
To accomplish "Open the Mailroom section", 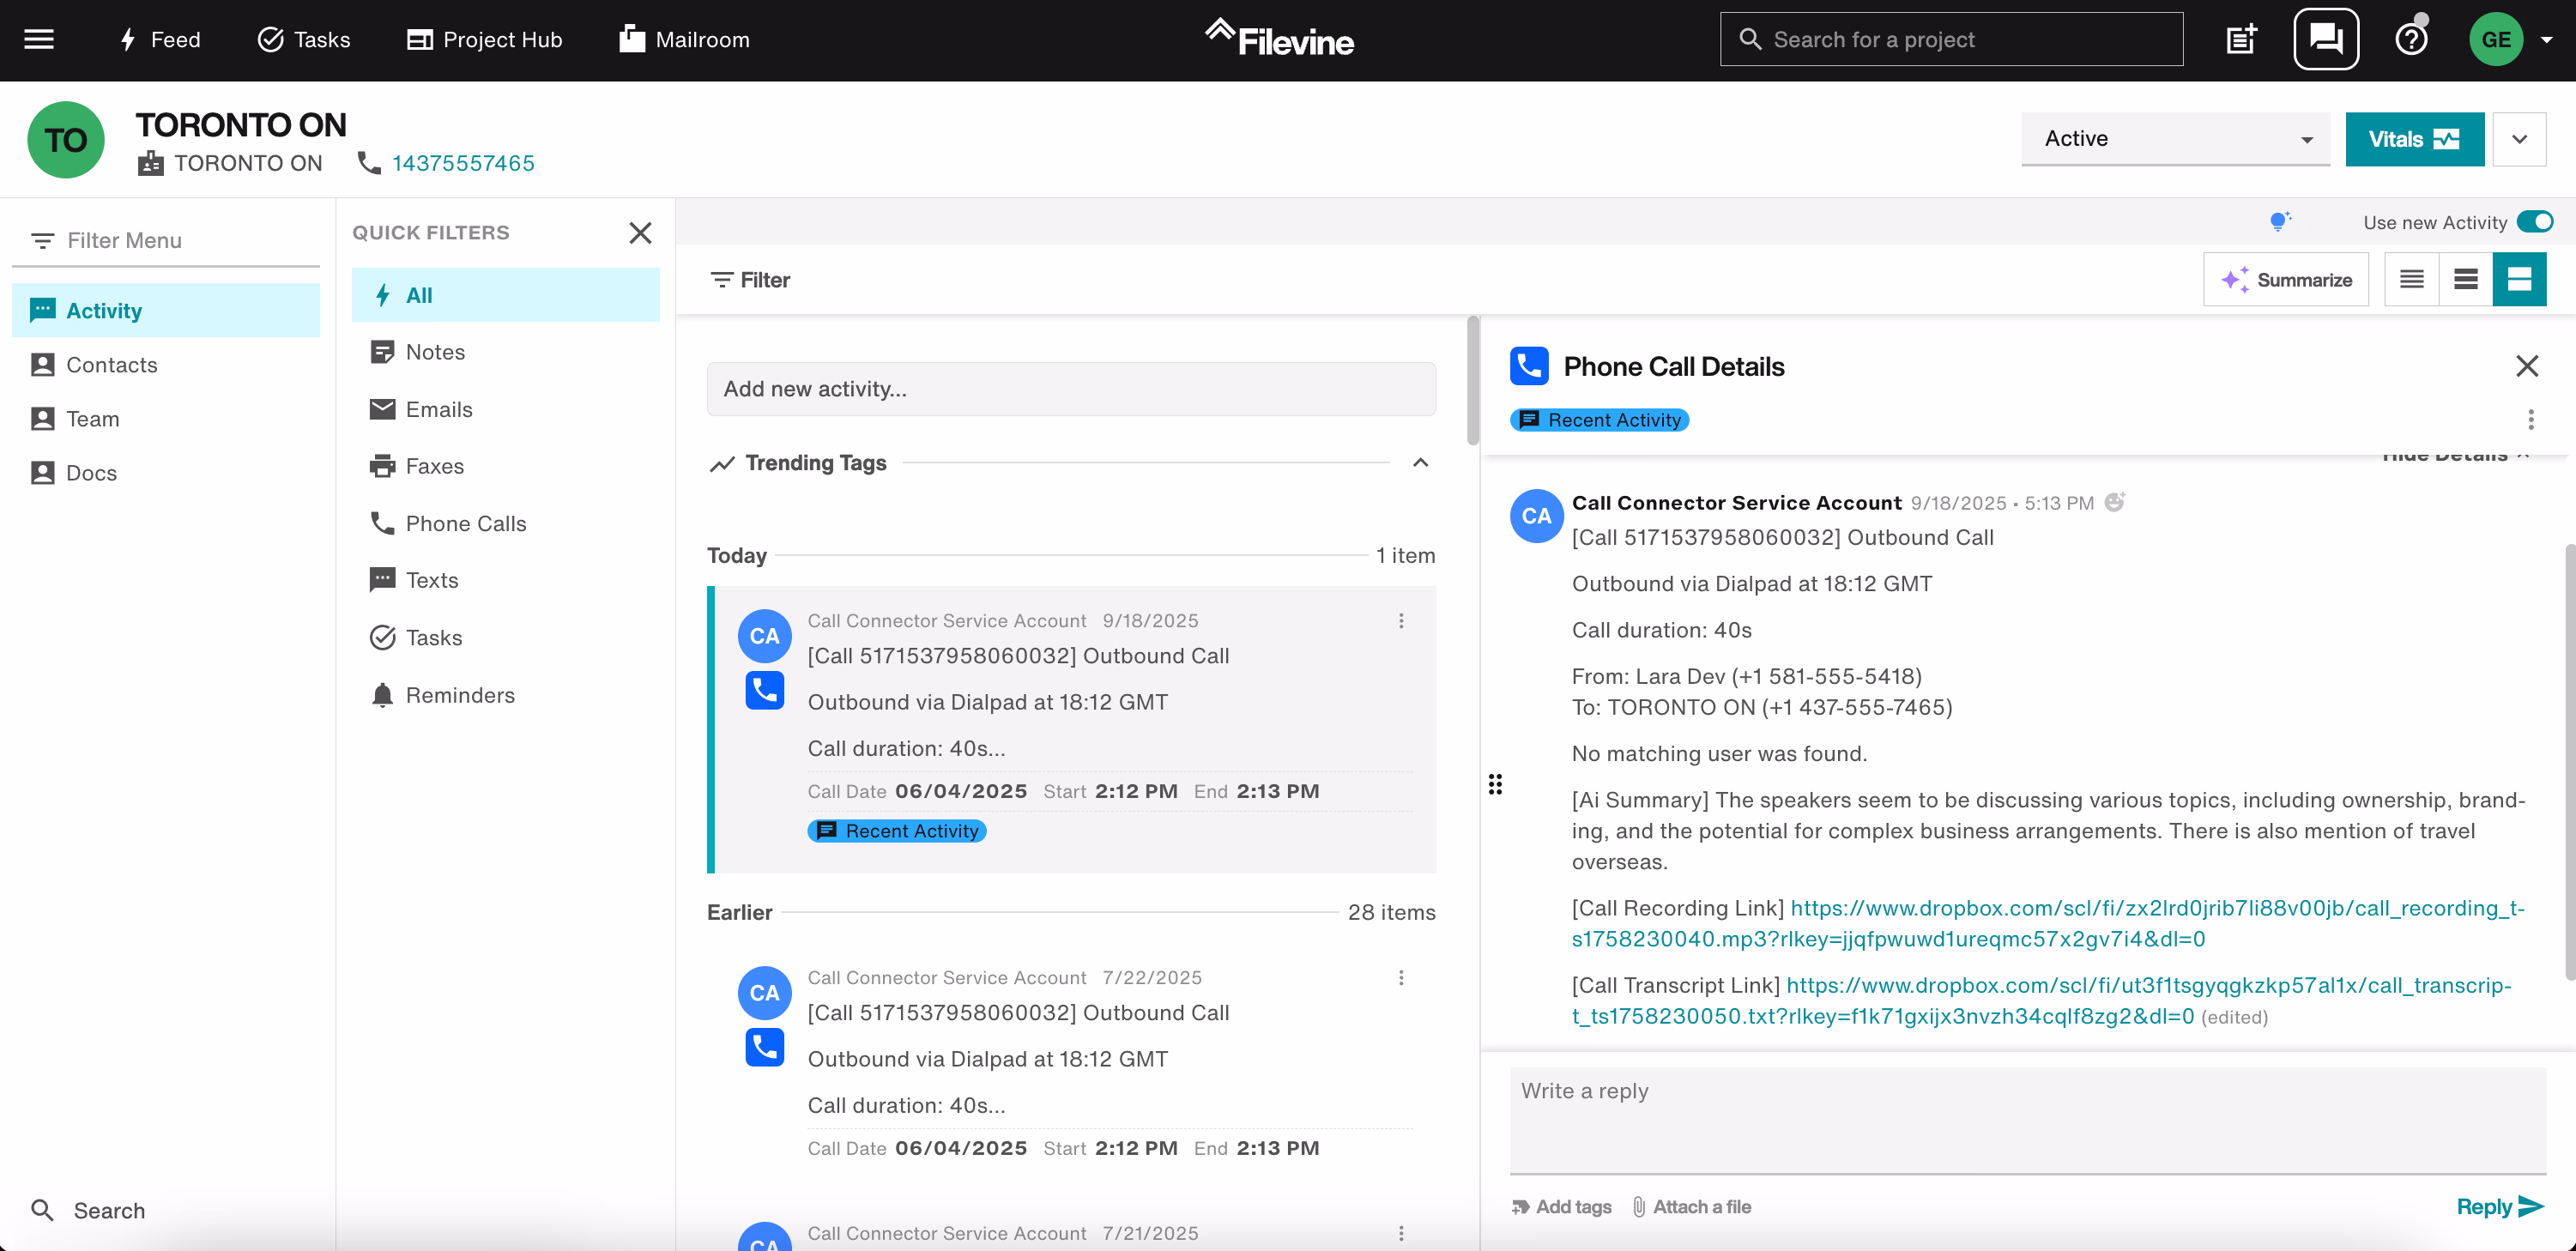I will coord(683,39).
